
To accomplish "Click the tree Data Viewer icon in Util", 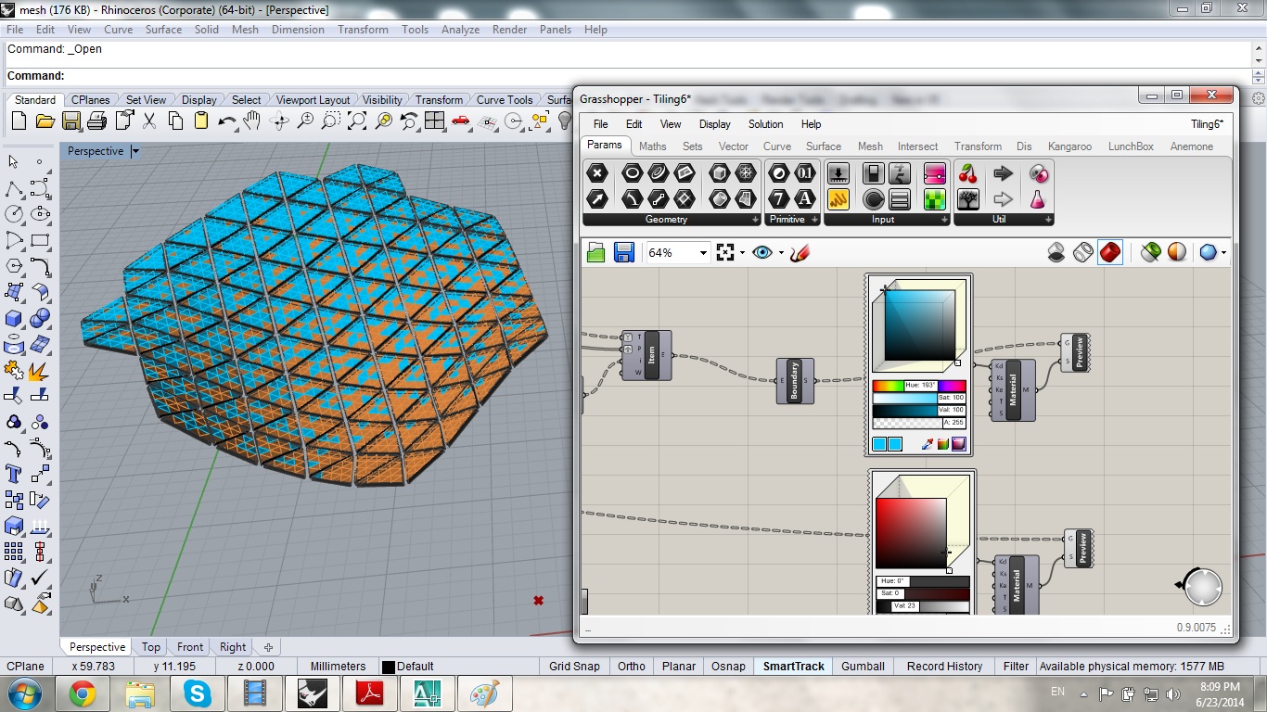I will (968, 198).
